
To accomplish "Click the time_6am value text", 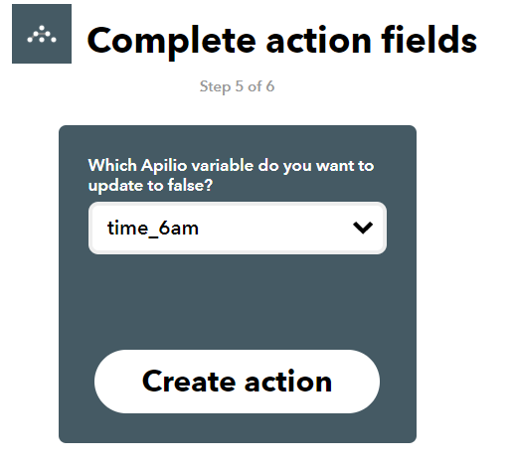I will click(153, 229).
